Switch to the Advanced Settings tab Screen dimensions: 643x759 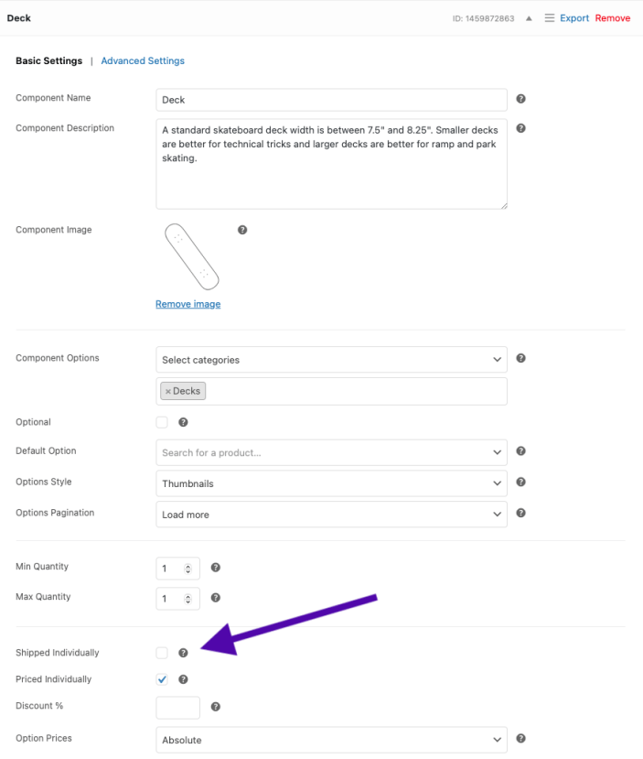pyautogui.click(x=143, y=61)
